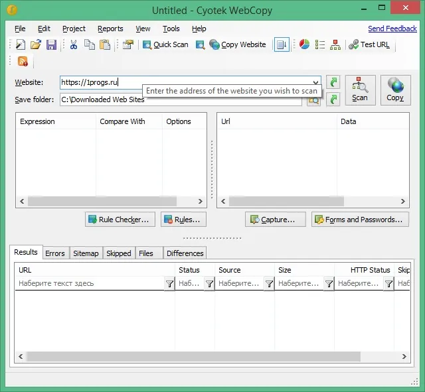Follow the Send Feedback link

coord(392,29)
